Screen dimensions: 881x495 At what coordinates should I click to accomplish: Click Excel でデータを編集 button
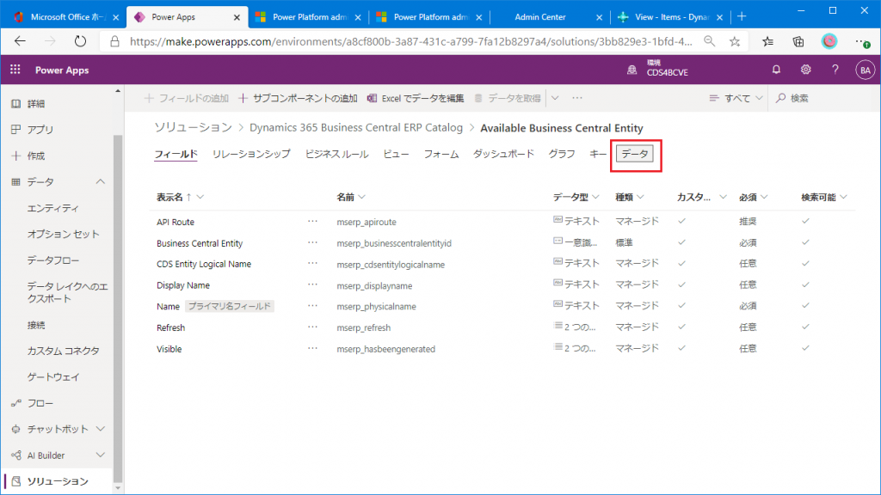pyautogui.click(x=416, y=98)
